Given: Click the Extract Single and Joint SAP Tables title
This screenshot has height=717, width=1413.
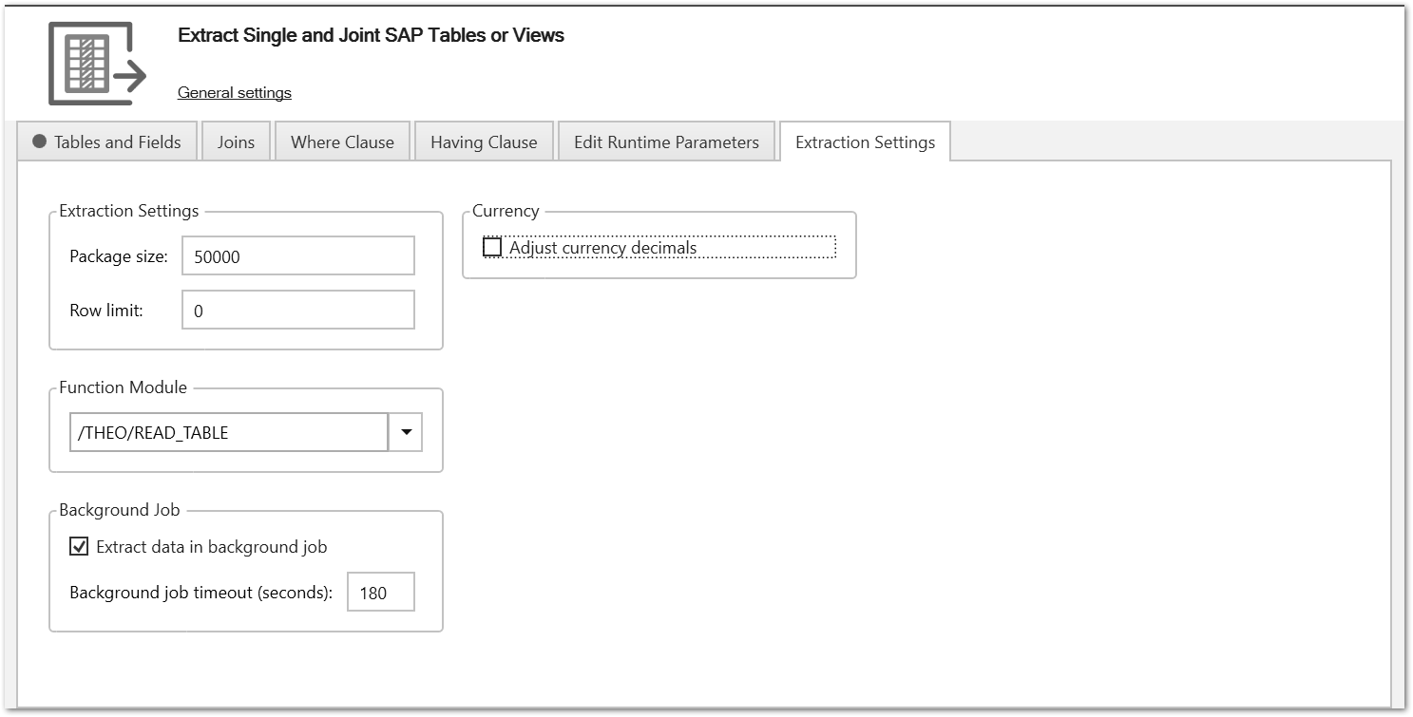Looking at the screenshot, I should click(x=371, y=35).
